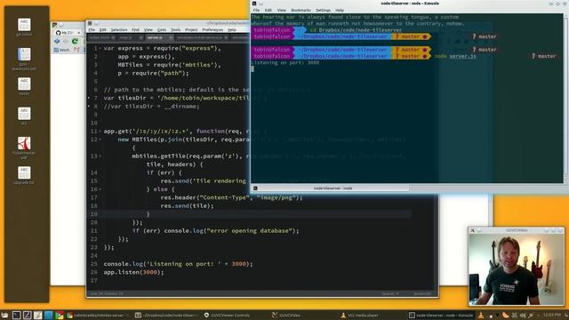Click browser back arrow button
Viewport: 569px width, 320px height.
57,42
